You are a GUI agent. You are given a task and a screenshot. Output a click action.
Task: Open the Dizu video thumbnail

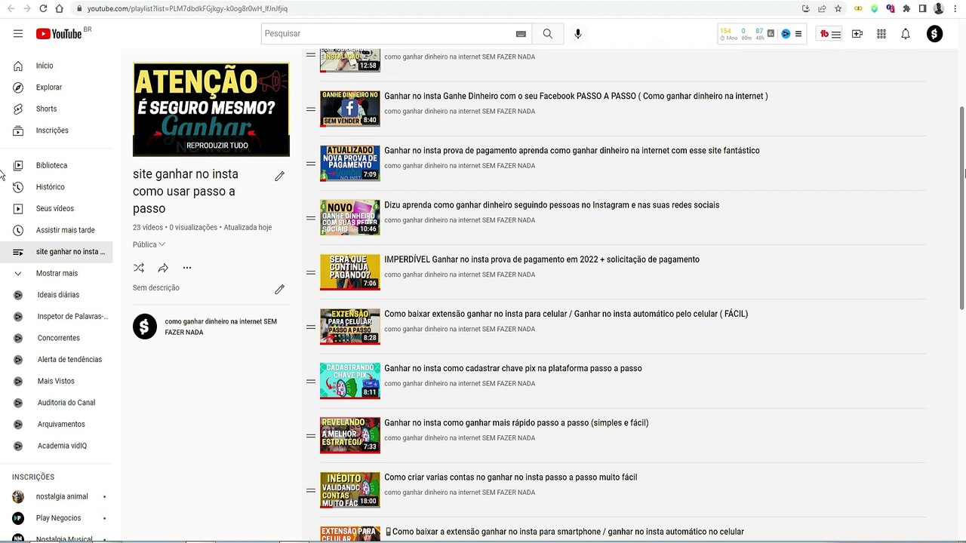[x=350, y=217]
